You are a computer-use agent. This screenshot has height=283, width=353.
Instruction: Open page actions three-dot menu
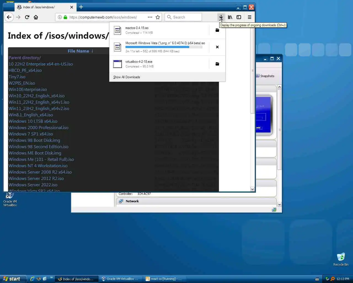pos(150,17)
